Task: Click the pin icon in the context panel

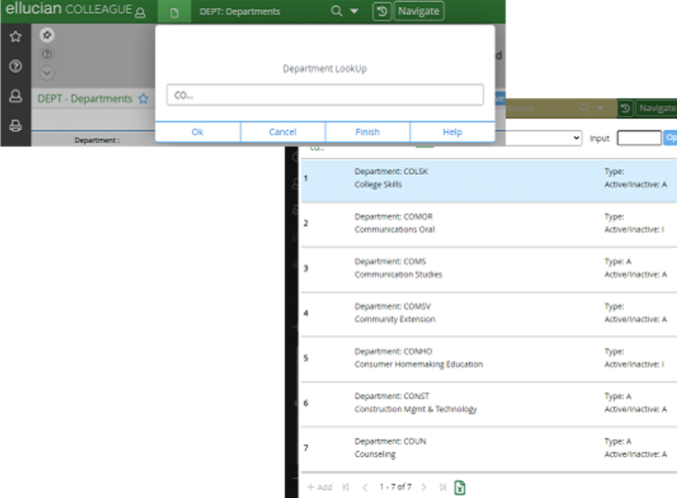Action: [47, 35]
